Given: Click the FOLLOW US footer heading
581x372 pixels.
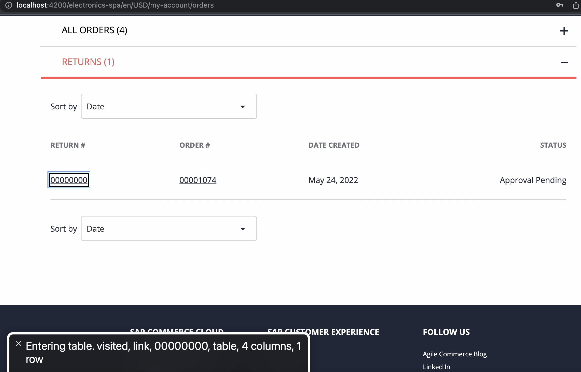Looking at the screenshot, I should [446, 332].
